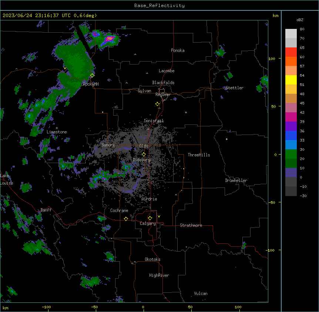Click the asterisk marker above Limestone label
Image resolution: width=319 pixels, height=312 pixels.
point(57,128)
